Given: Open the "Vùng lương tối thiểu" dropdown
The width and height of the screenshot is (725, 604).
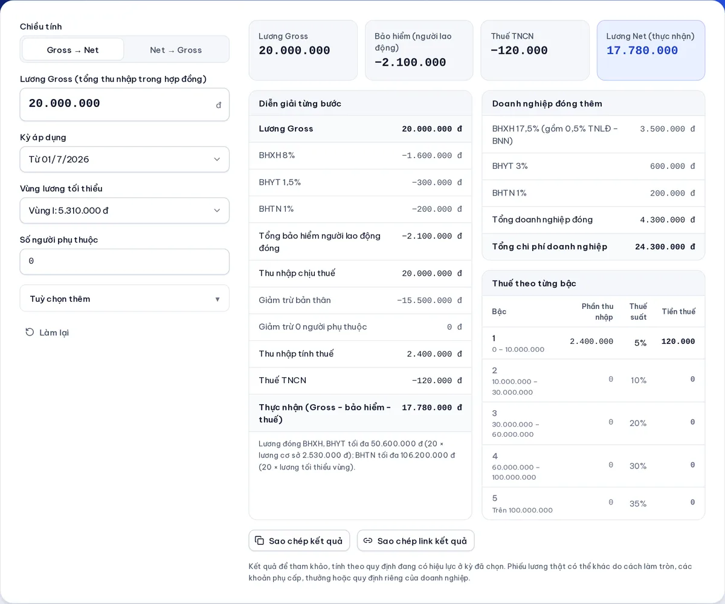Looking at the screenshot, I should [124, 211].
